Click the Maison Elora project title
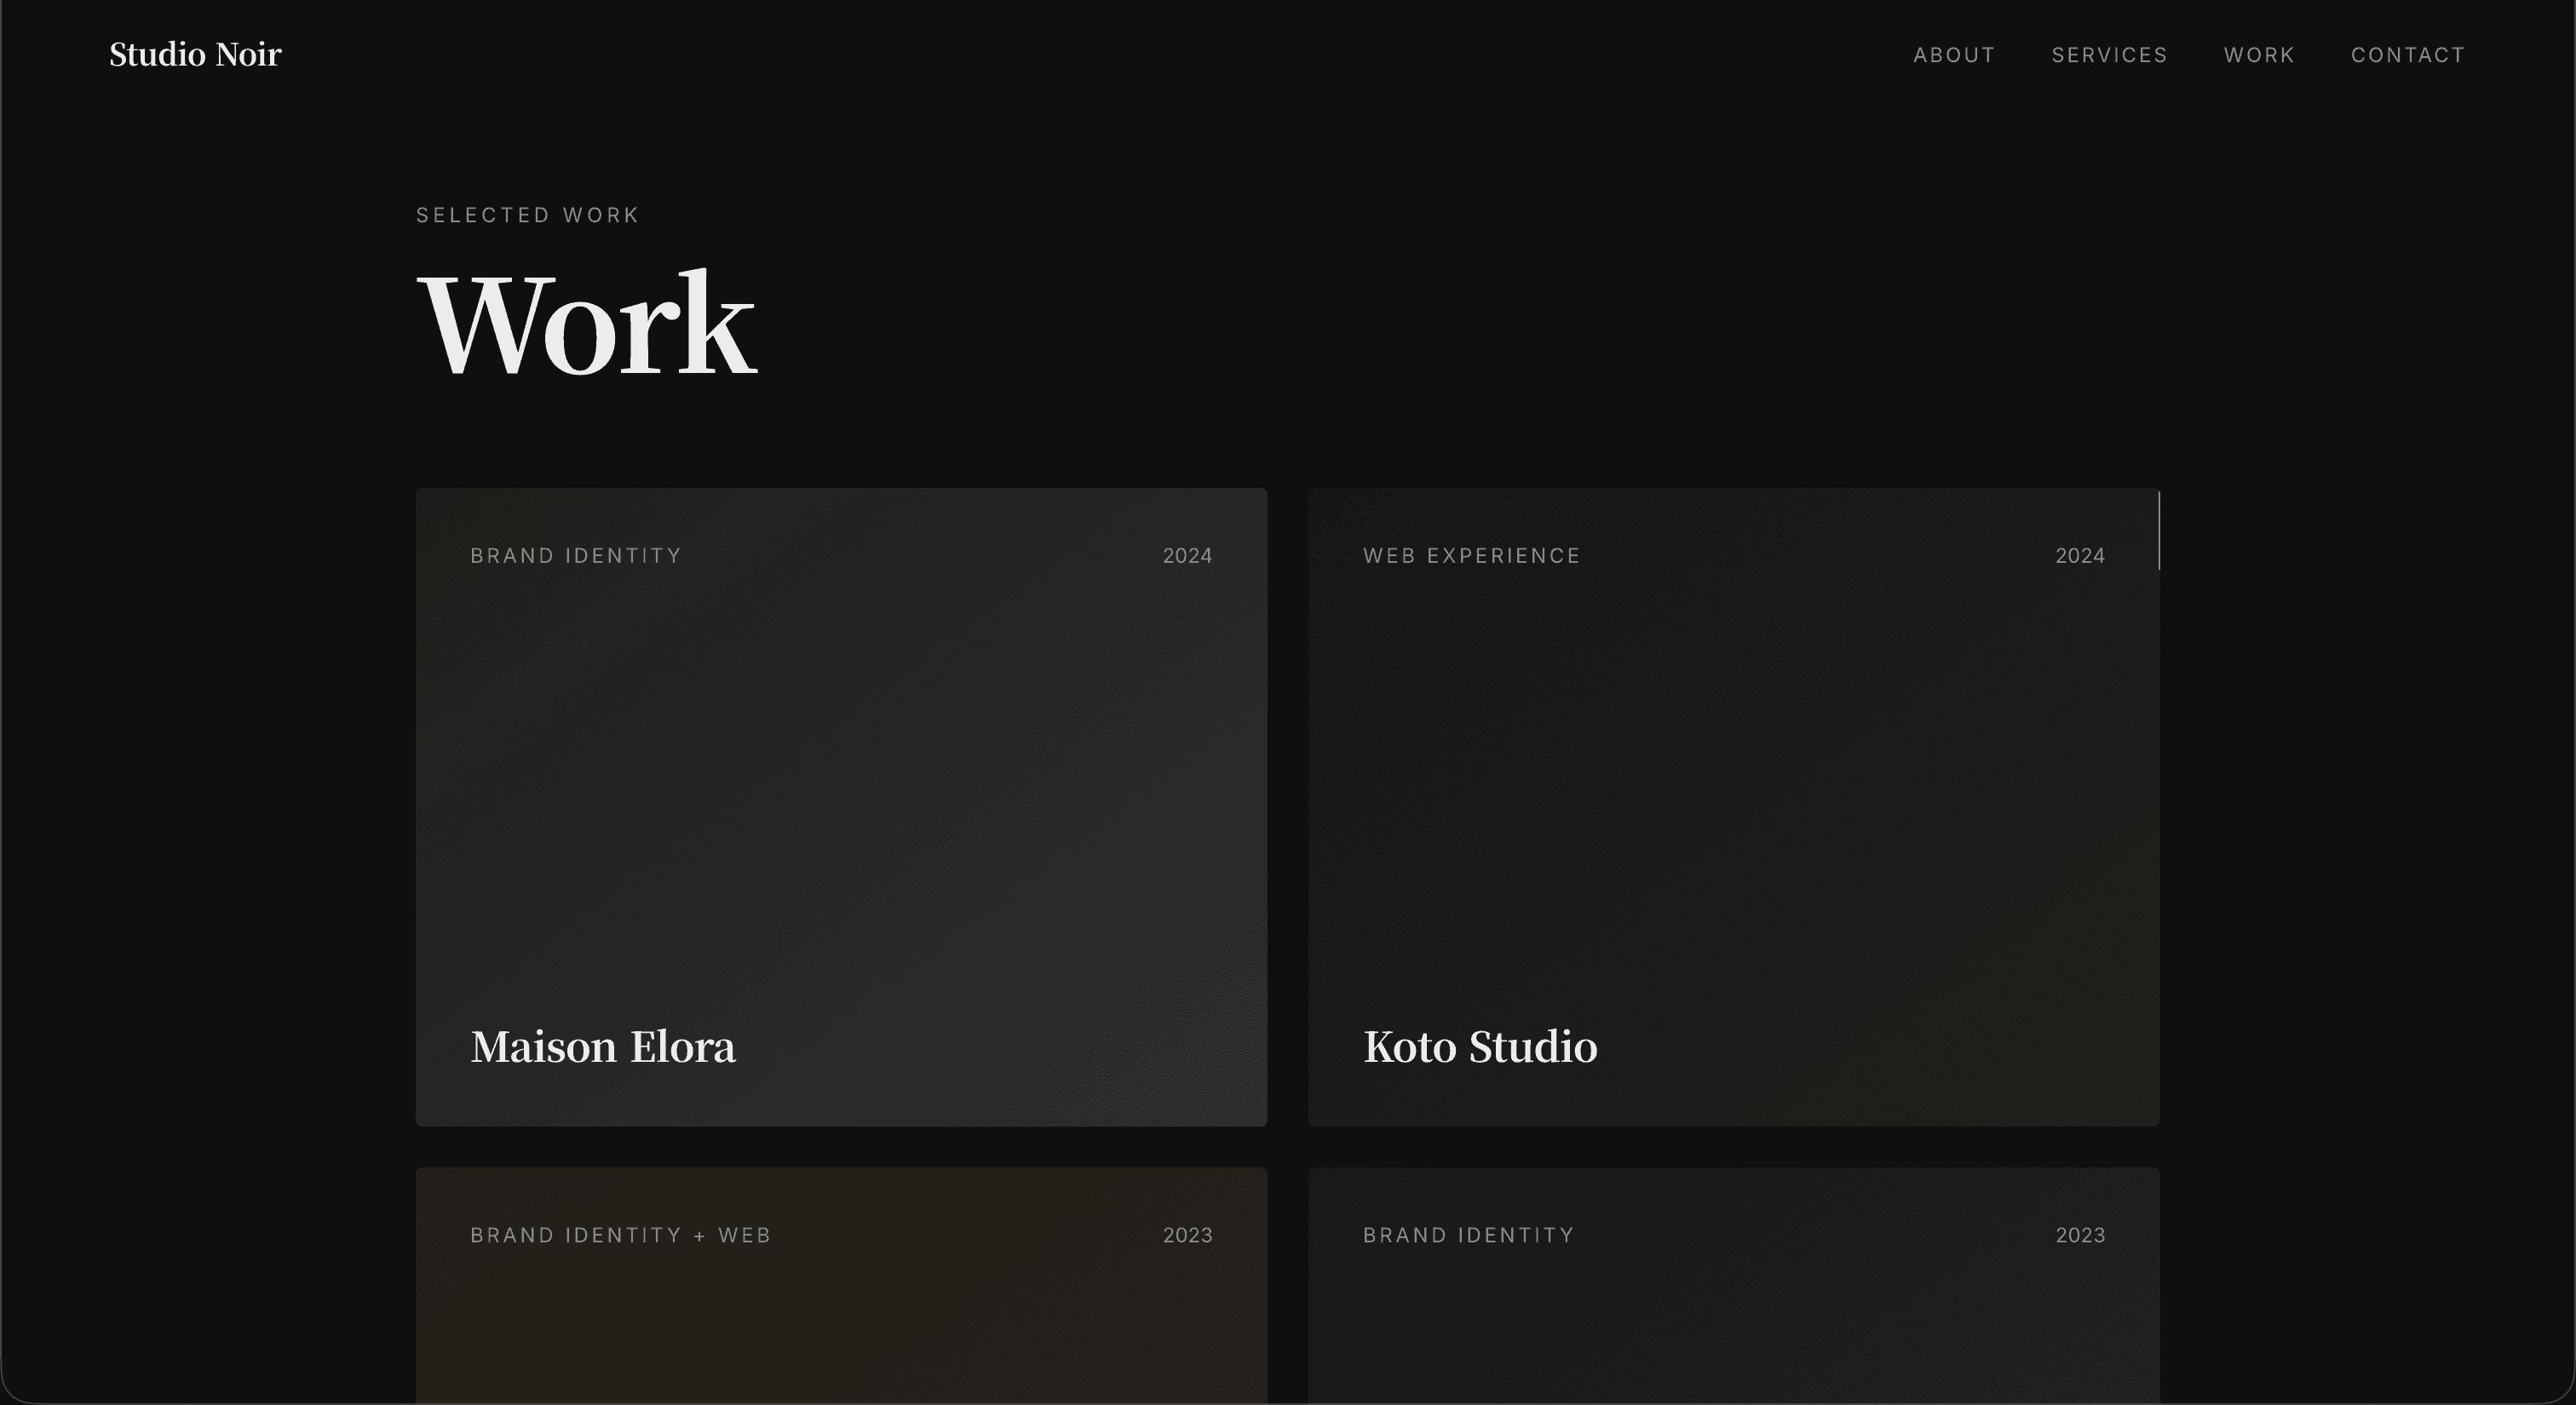This screenshot has width=2576, height=1405. coord(602,1047)
